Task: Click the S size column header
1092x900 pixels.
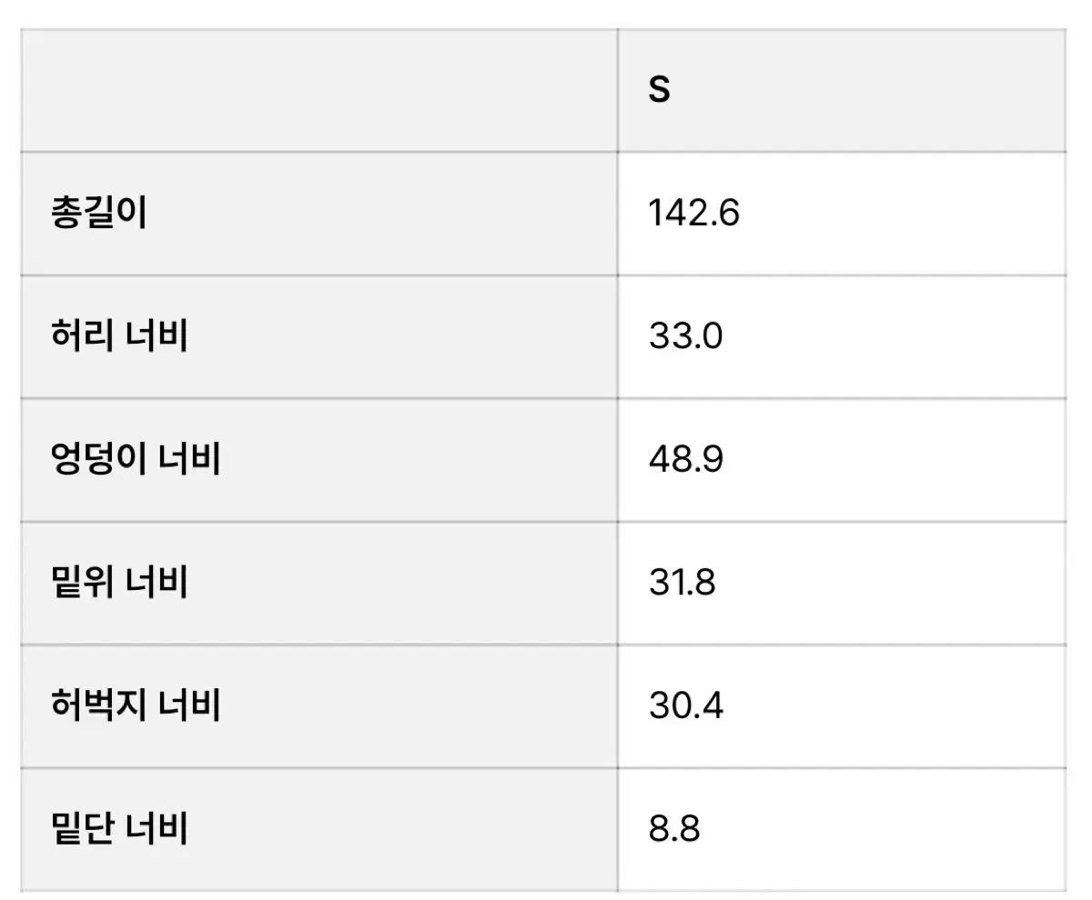Action: 659,90
